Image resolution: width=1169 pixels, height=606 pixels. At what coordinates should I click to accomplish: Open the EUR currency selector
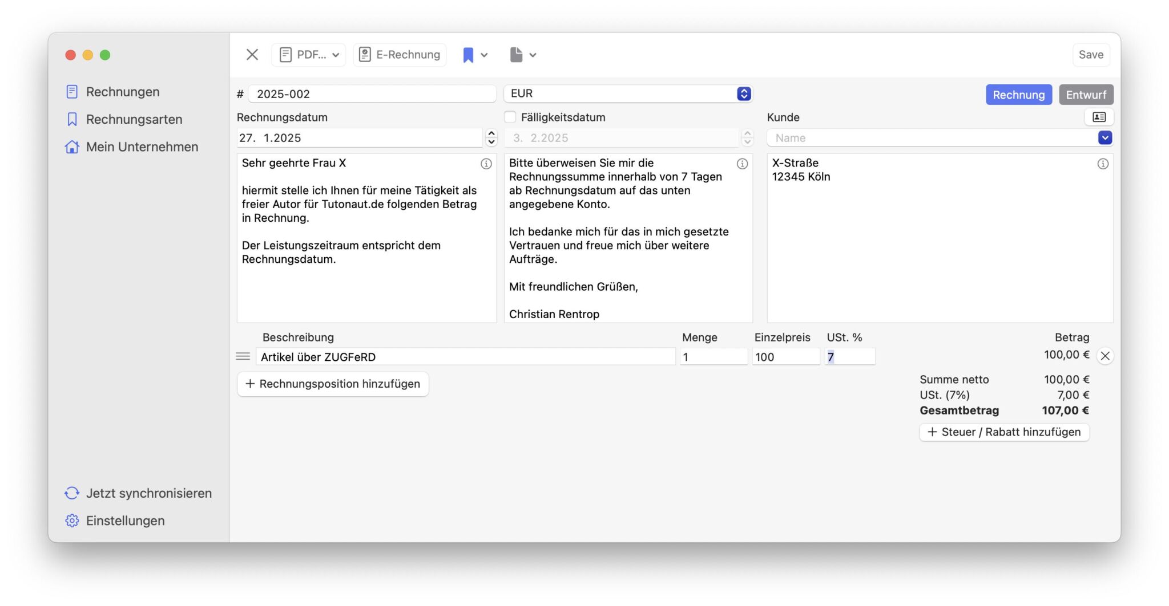coord(628,93)
